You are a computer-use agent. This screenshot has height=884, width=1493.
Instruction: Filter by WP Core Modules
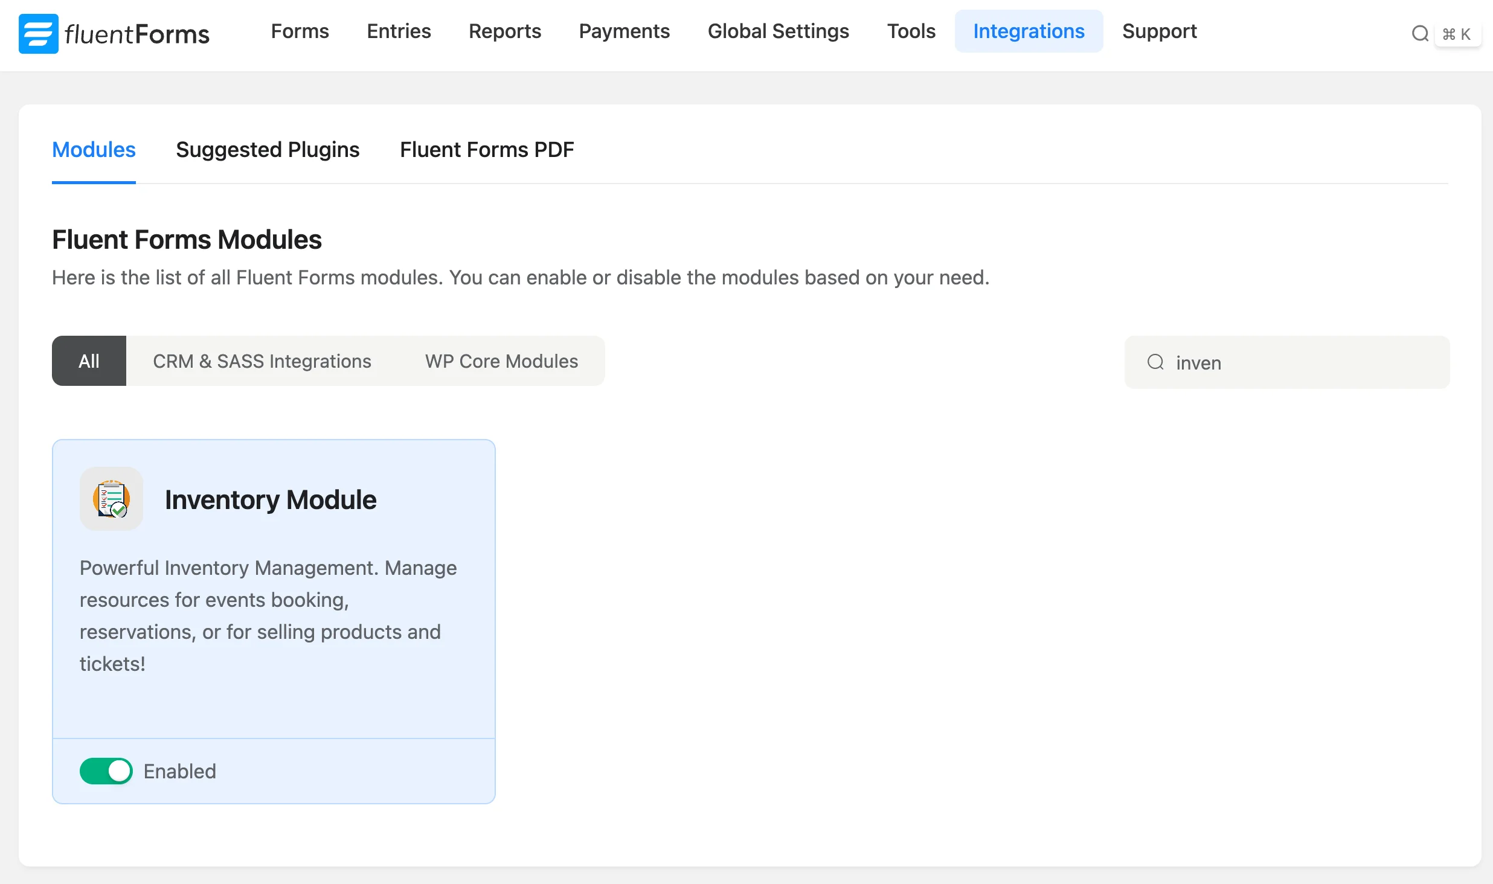click(x=501, y=361)
